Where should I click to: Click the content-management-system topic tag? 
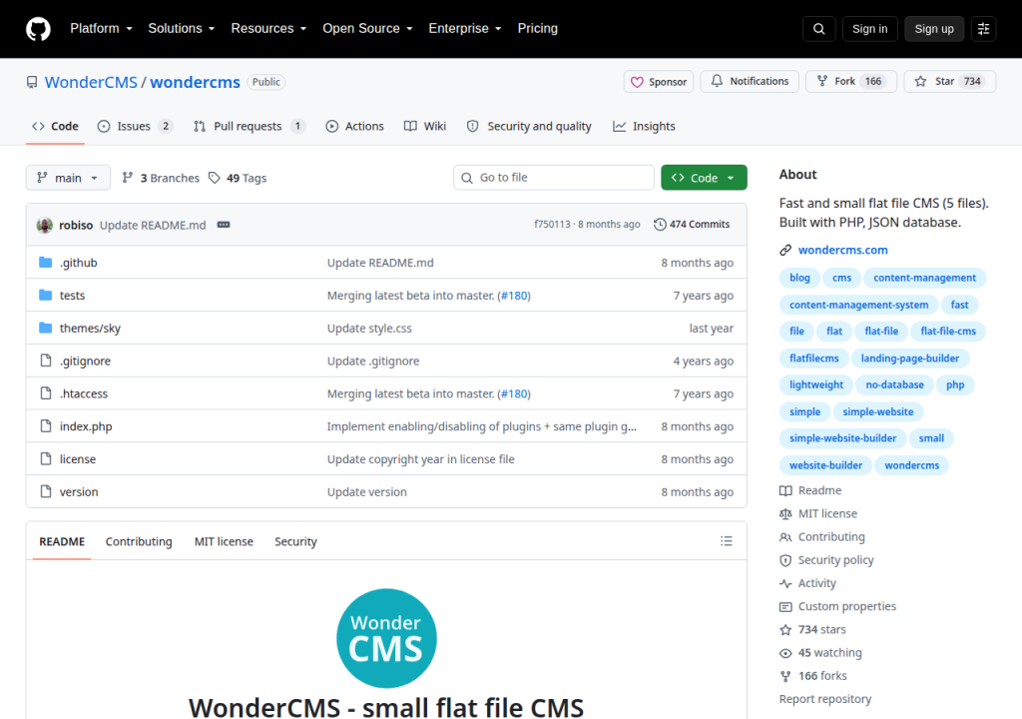[858, 305]
